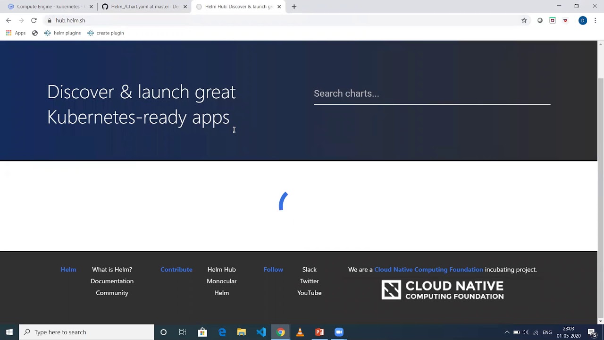Open File Explorer from the taskbar
604x340 pixels.
(242, 332)
